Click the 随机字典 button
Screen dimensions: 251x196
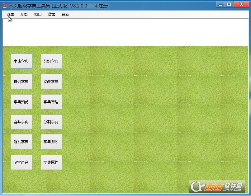pos(21,142)
